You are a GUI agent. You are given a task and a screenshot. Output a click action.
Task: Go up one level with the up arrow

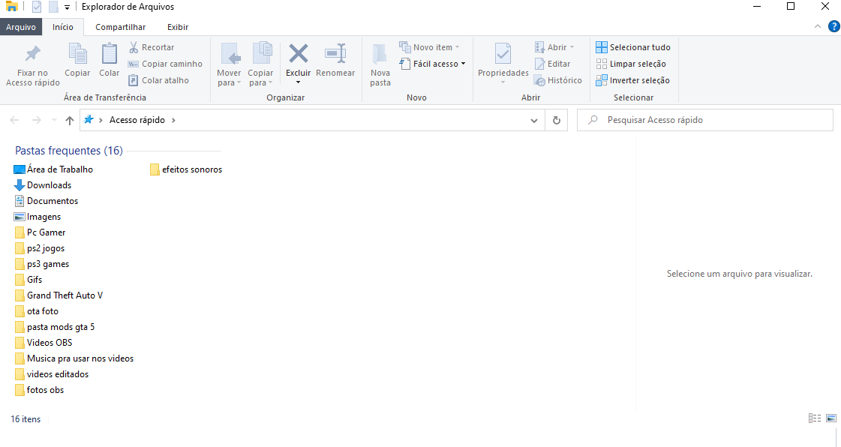pos(70,120)
